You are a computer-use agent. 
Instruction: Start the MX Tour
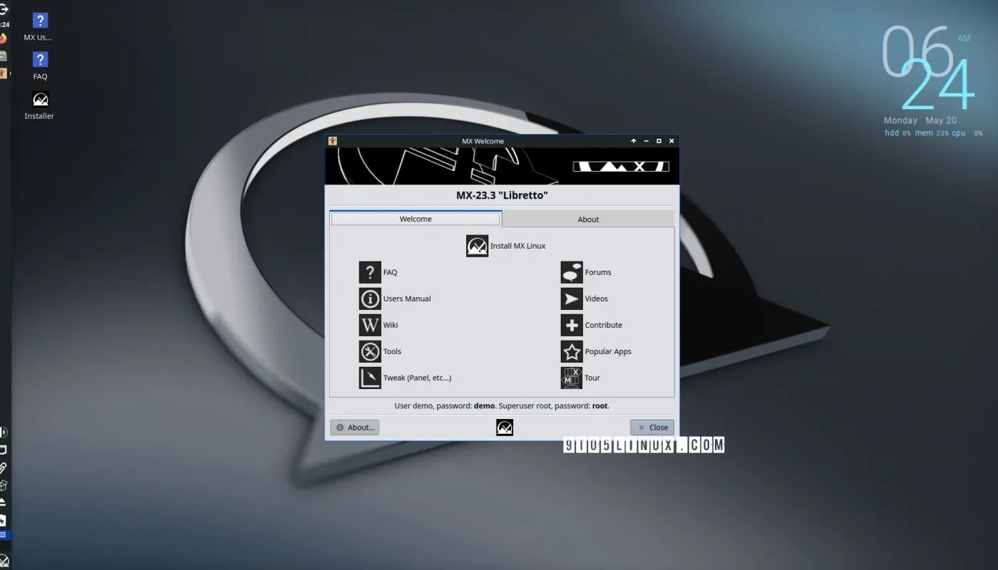coord(580,378)
